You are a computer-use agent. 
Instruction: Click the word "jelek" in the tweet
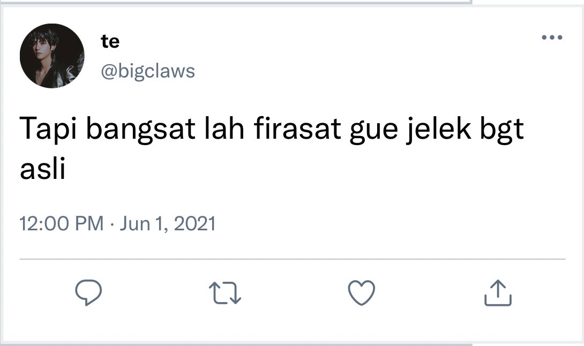438,129
